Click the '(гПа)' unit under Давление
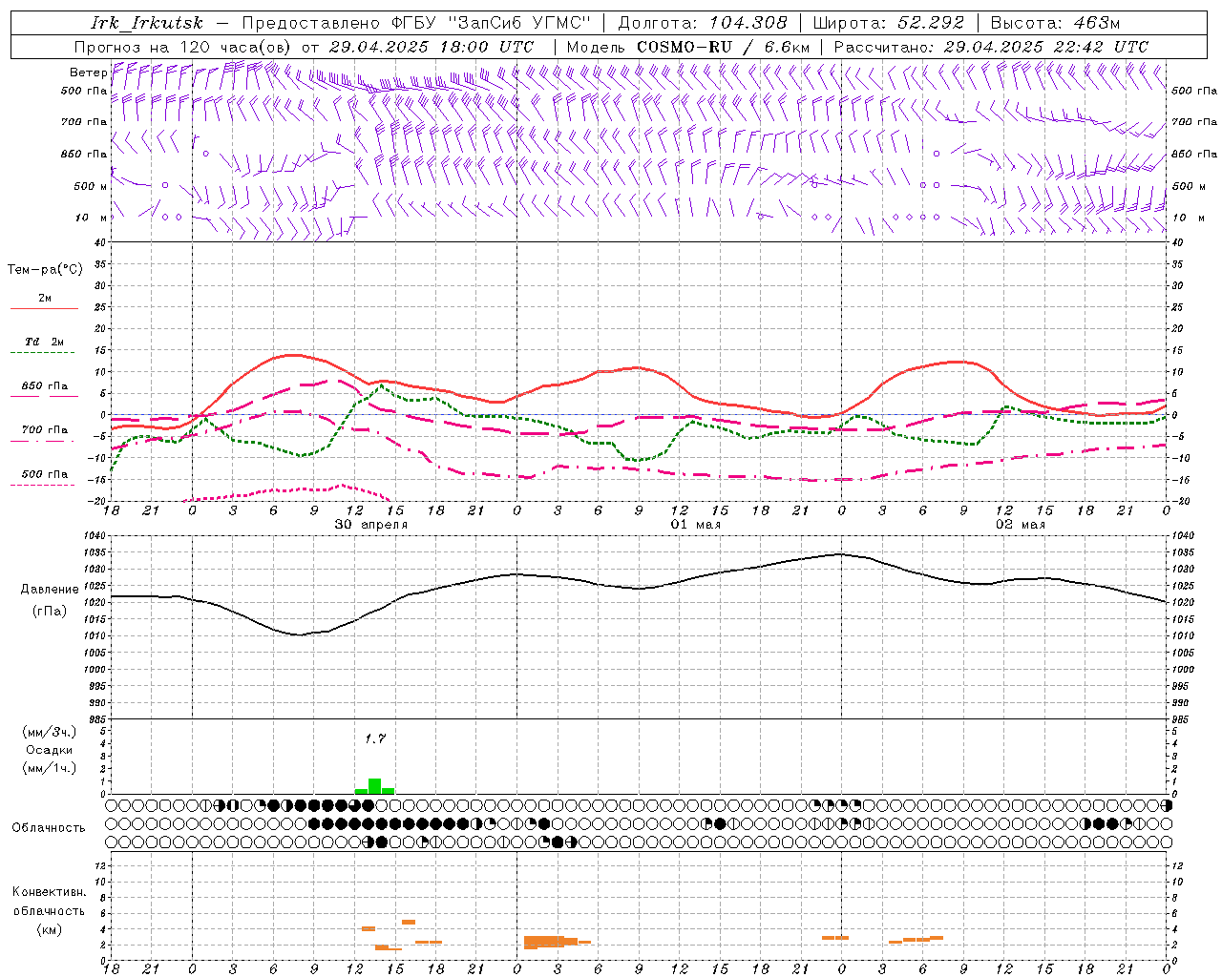1222x977 pixels. click(49, 612)
